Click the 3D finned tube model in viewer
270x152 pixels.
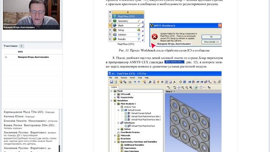(x=189, y=124)
